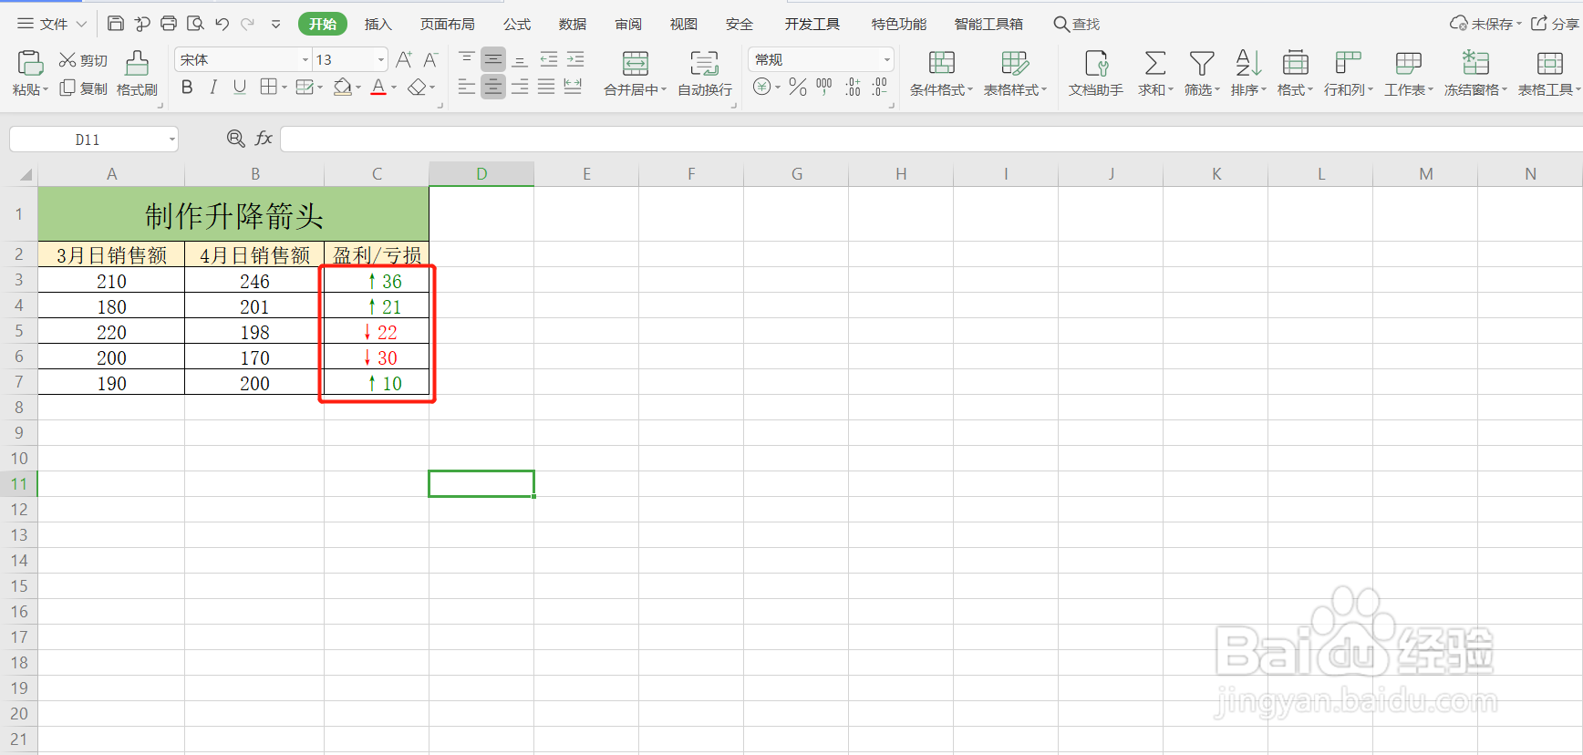Increase font size with A+ icon

(404, 59)
